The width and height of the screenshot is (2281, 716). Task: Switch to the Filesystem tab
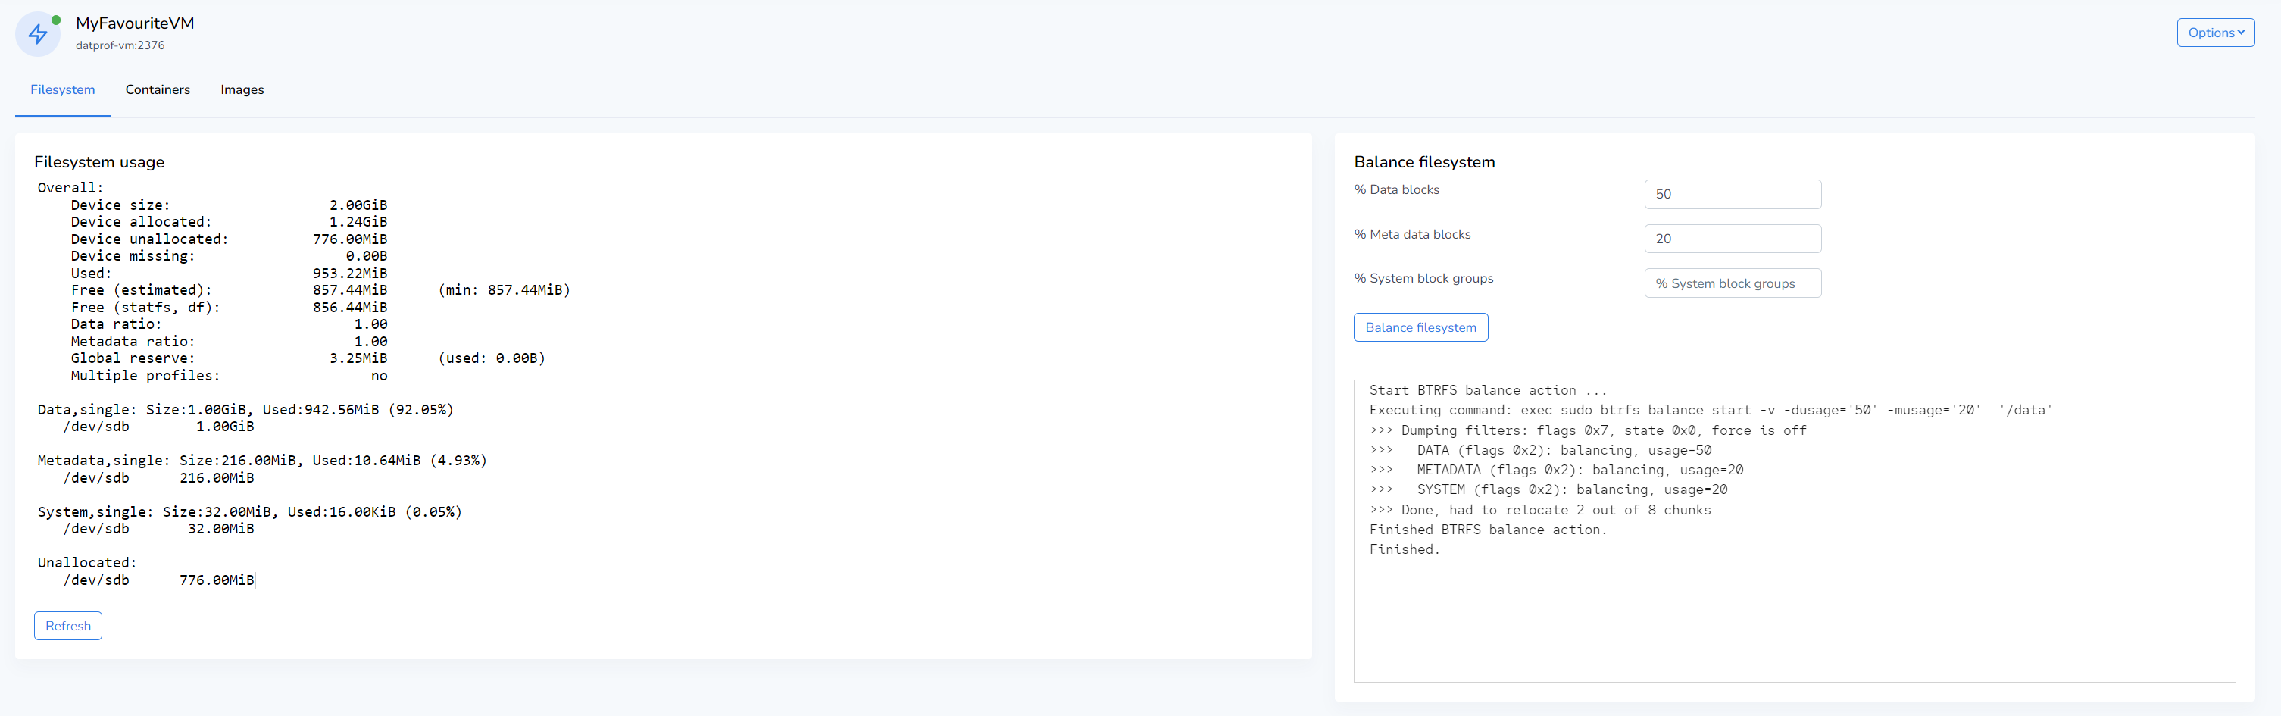coord(62,89)
